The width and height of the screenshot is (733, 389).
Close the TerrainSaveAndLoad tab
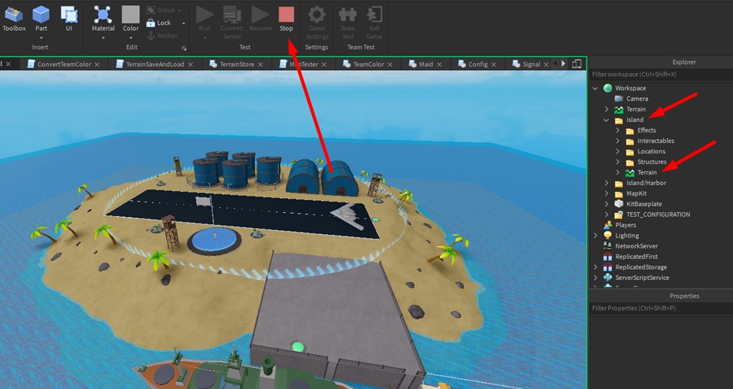(190, 65)
